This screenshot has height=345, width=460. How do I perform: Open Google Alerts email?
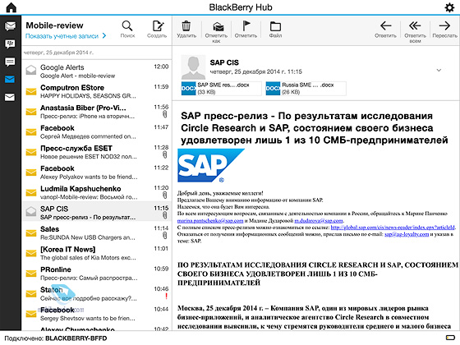(x=97, y=71)
